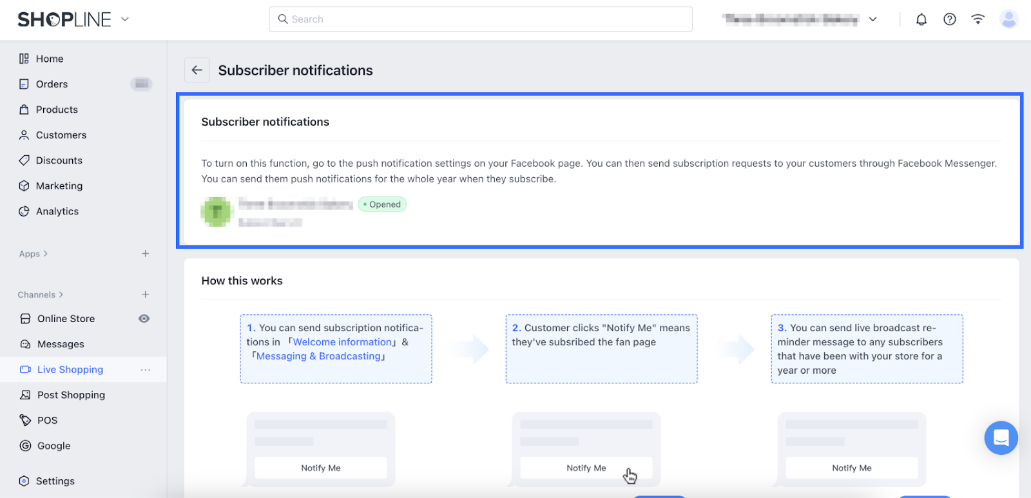Add a new channel with plus icon

(x=146, y=294)
